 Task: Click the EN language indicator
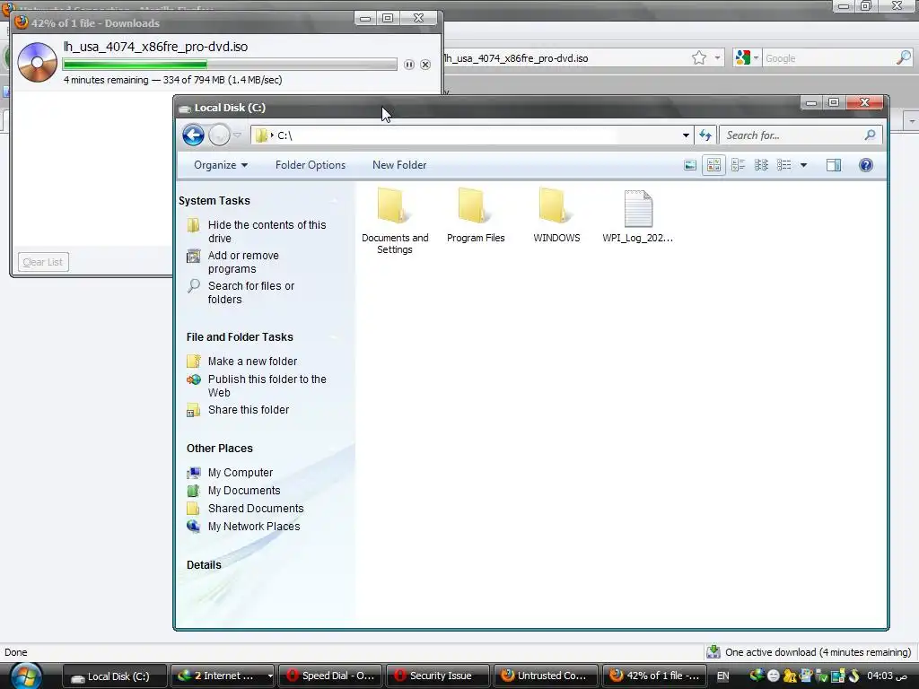pyautogui.click(x=722, y=676)
